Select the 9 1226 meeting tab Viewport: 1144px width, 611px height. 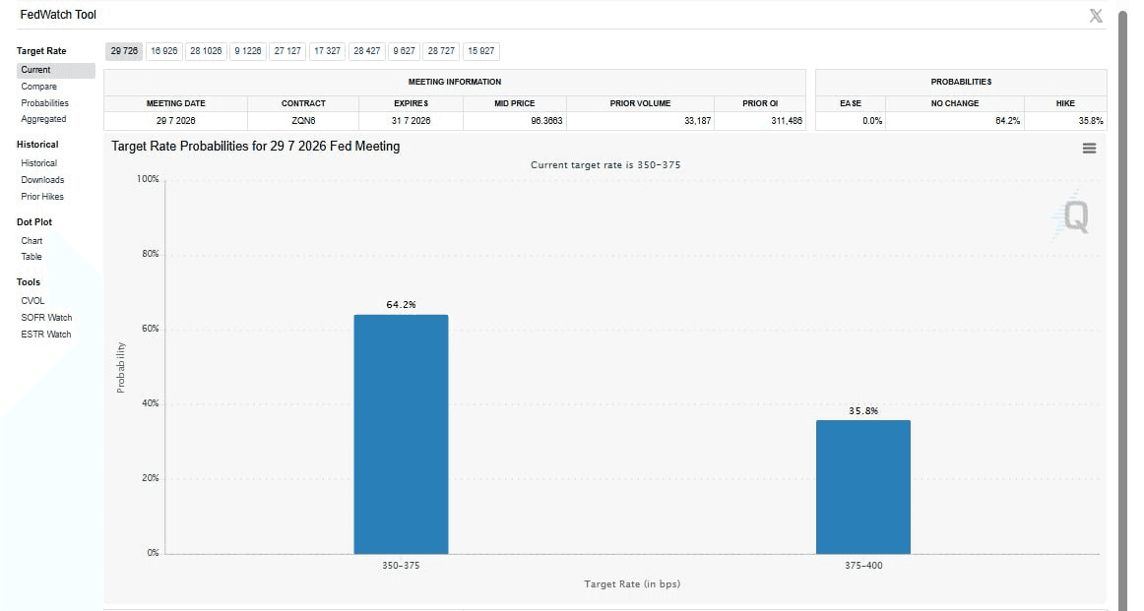pos(247,51)
